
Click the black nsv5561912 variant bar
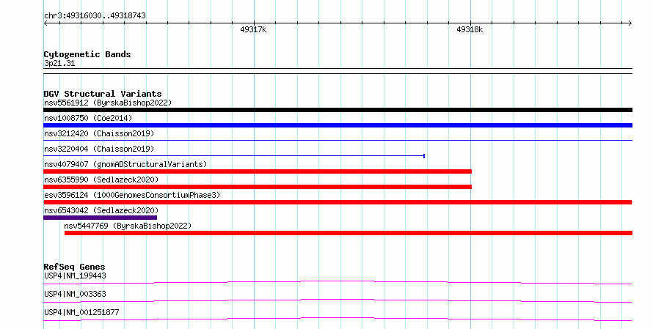click(x=338, y=110)
